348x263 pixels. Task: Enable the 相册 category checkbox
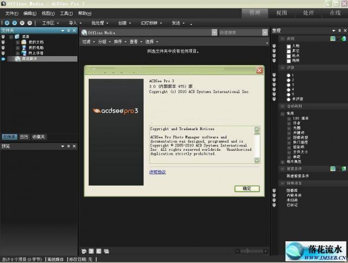(x=289, y=60)
